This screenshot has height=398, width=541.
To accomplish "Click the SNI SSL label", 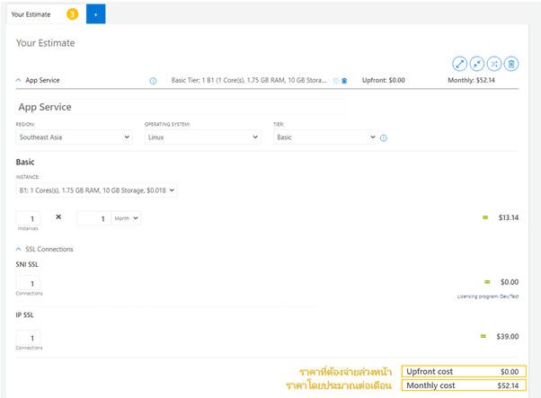I will click(27, 264).
